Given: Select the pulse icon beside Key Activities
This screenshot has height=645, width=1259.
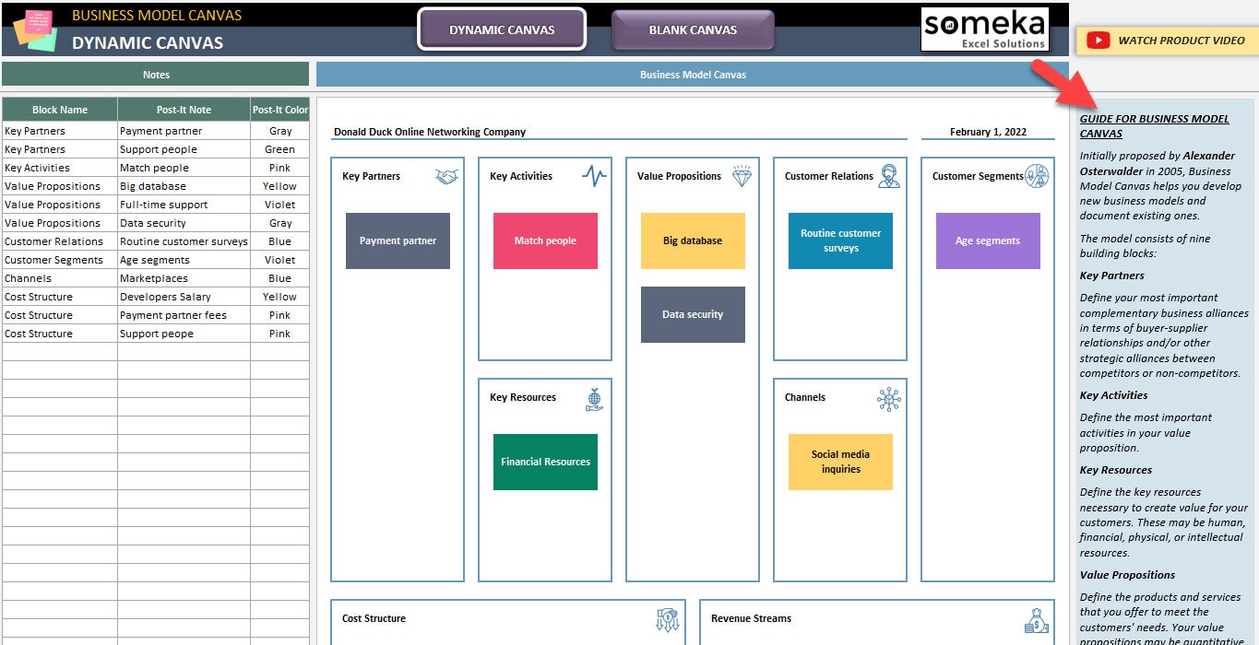Looking at the screenshot, I should click(594, 174).
